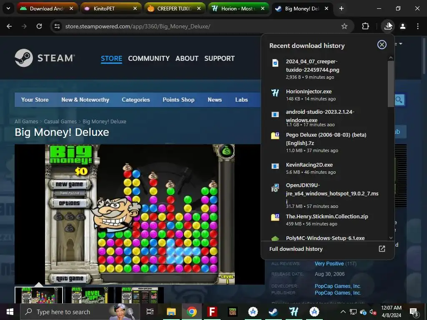
Task: Click the Steam store search magnifier icon
Action: coord(399,100)
